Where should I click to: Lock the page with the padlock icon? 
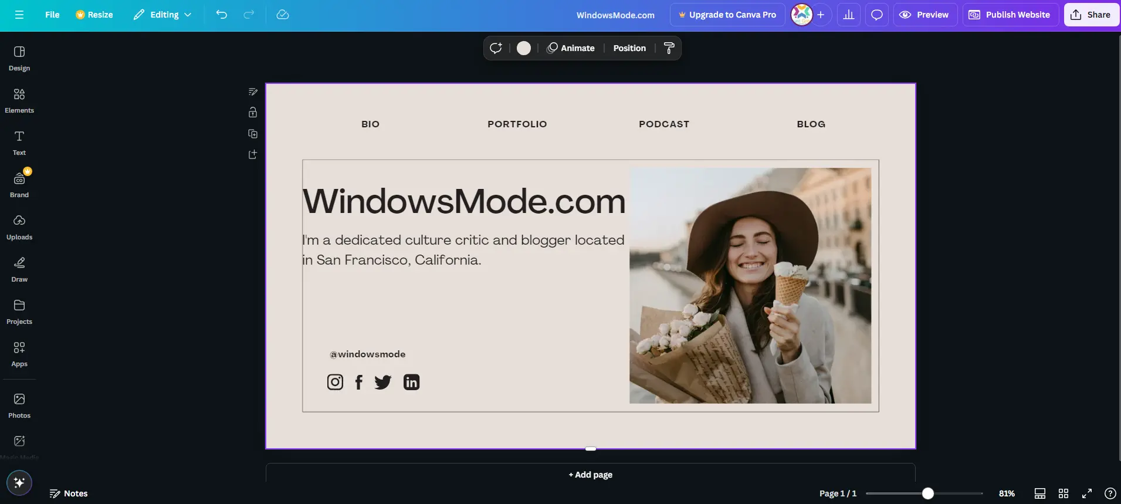253,112
